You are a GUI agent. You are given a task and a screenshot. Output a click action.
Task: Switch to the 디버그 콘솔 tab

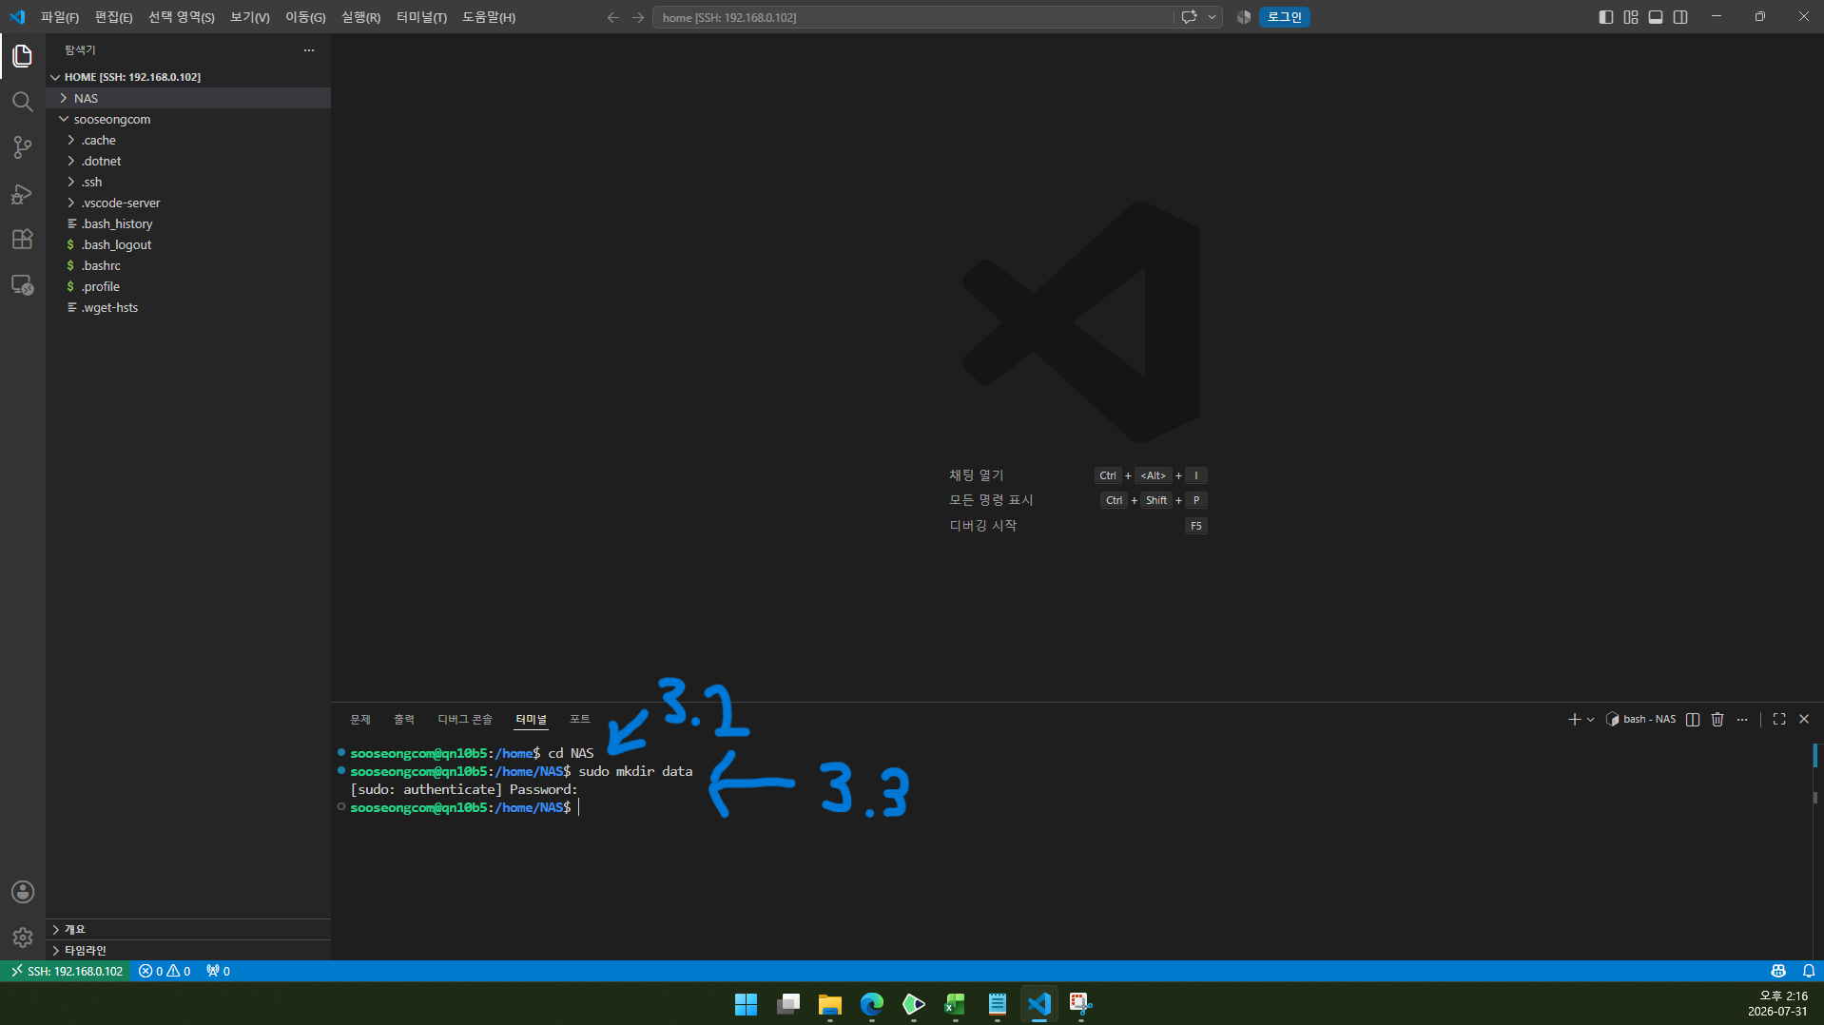coord(465,720)
